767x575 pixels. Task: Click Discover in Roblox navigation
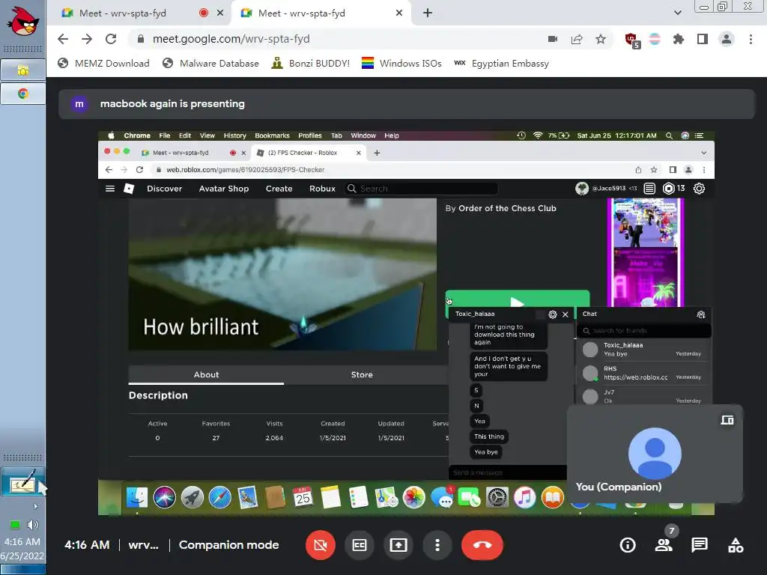(x=164, y=189)
